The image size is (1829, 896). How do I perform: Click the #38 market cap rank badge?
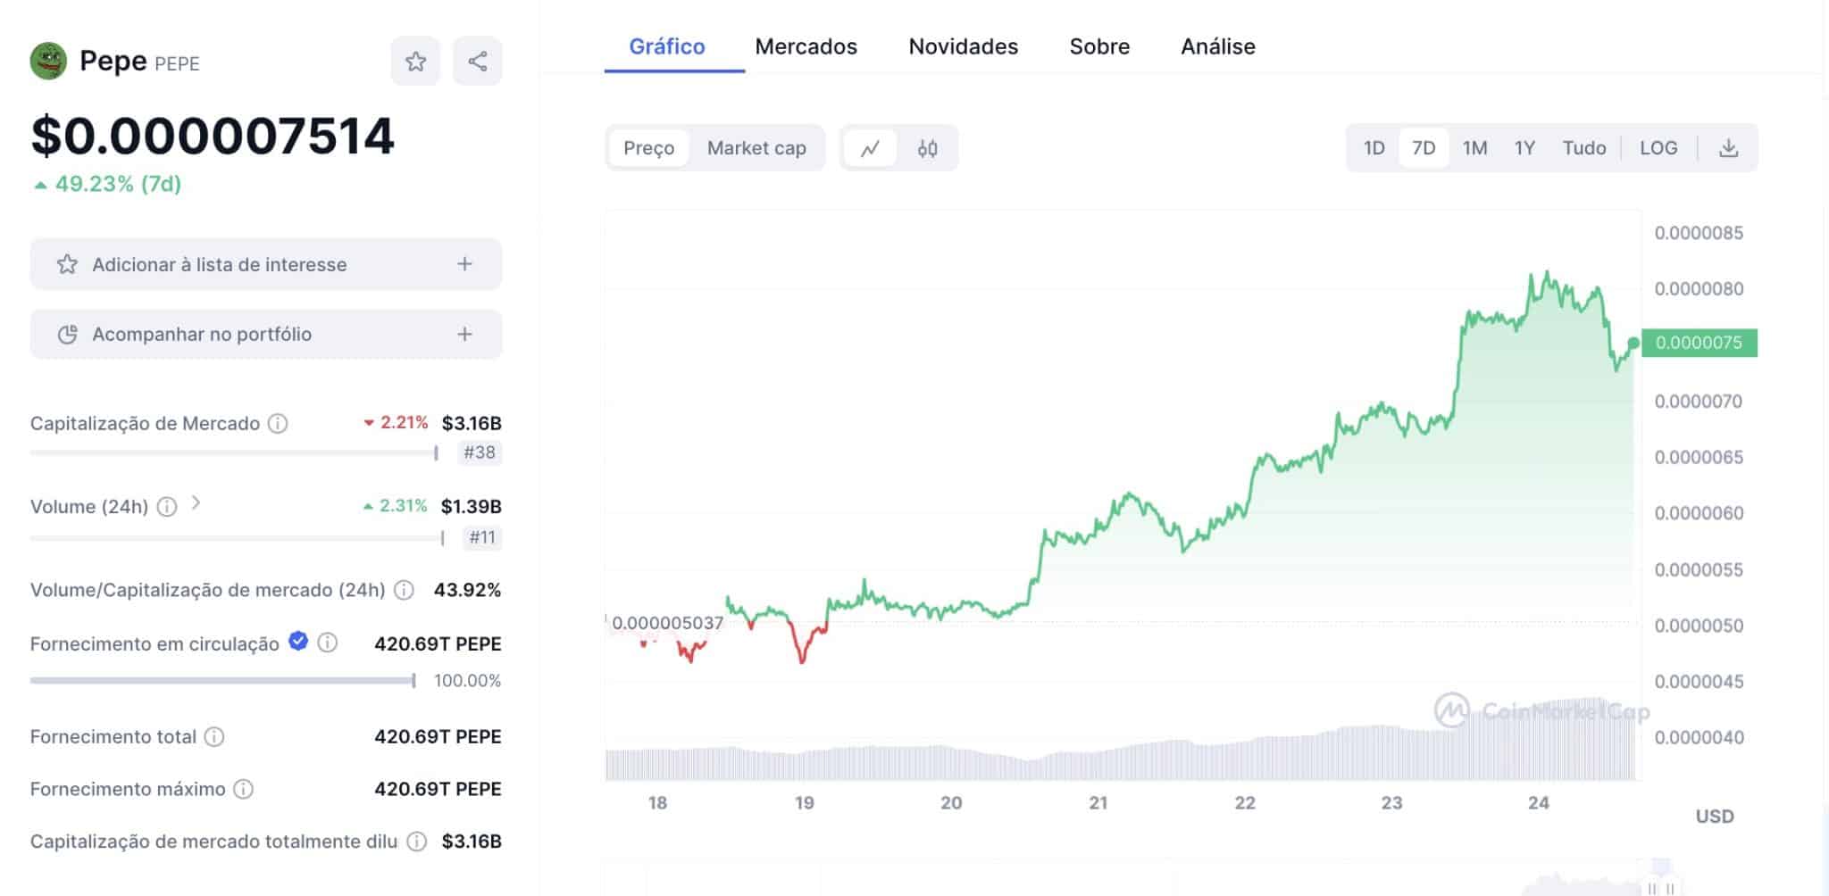480,452
